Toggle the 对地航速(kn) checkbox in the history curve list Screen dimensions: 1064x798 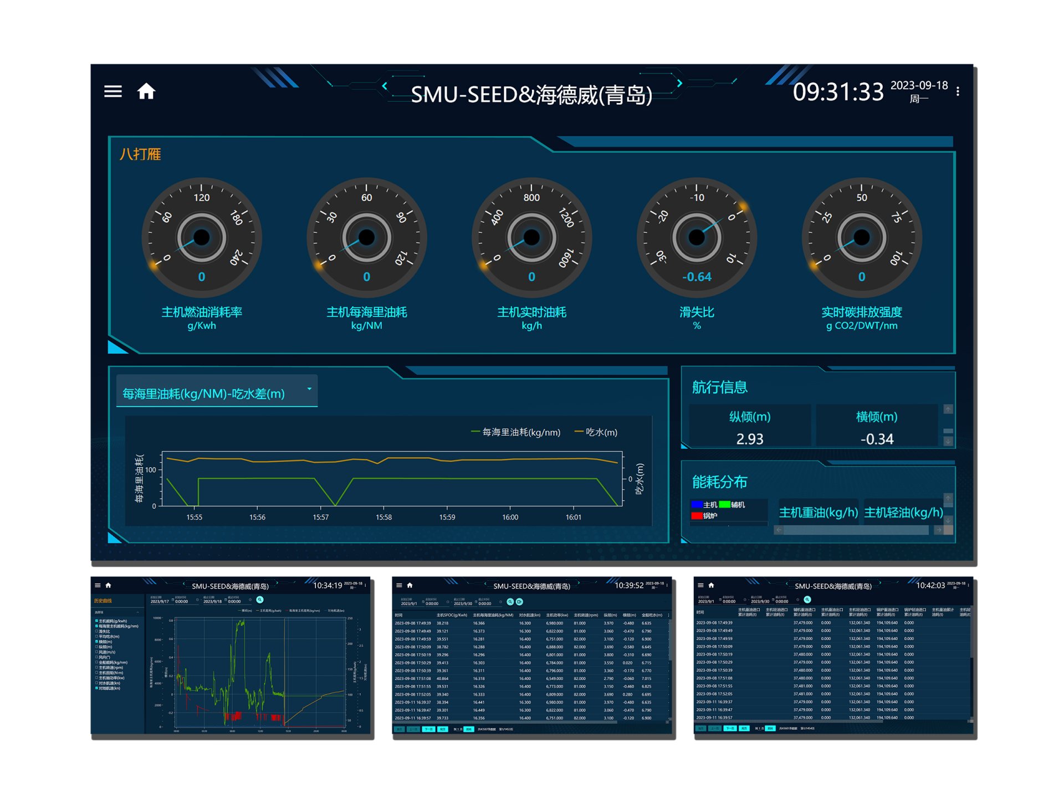tap(97, 688)
